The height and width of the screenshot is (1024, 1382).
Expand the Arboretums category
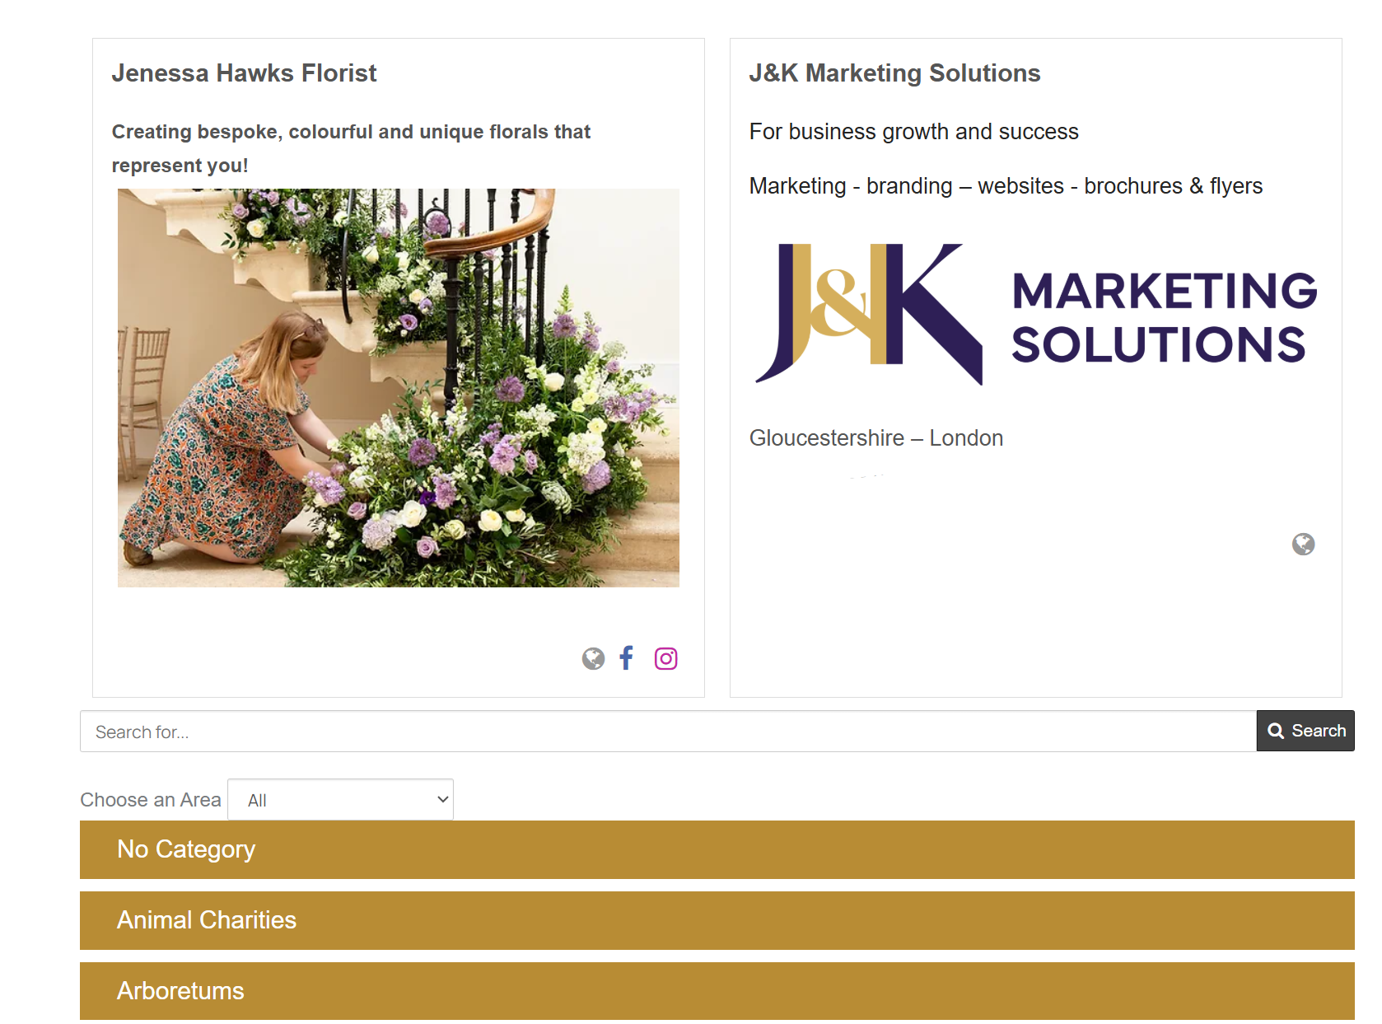tap(717, 991)
